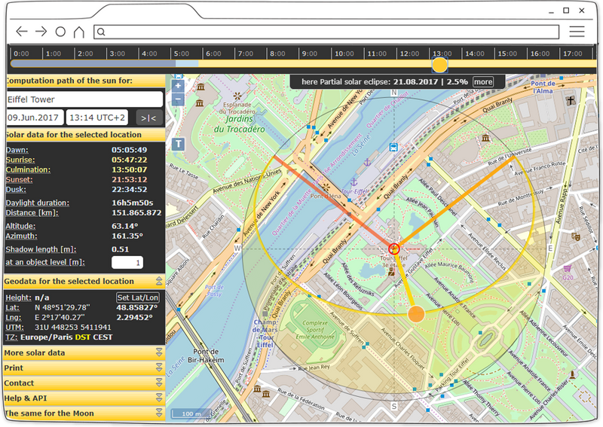The height and width of the screenshot is (427, 603).
Task: Click the Azimuth link
Action: (x=21, y=236)
